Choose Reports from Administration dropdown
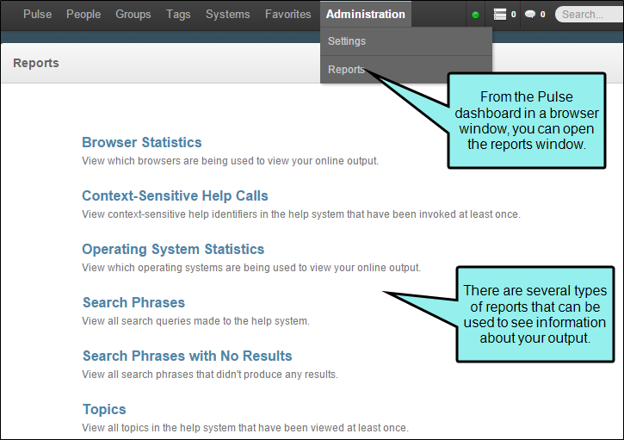The height and width of the screenshot is (440, 624). point(406,69)
